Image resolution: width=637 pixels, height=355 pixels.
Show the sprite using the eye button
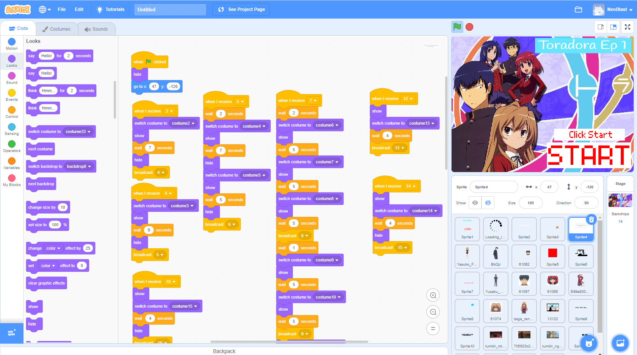pyautogui.click(x=475, y=203)
